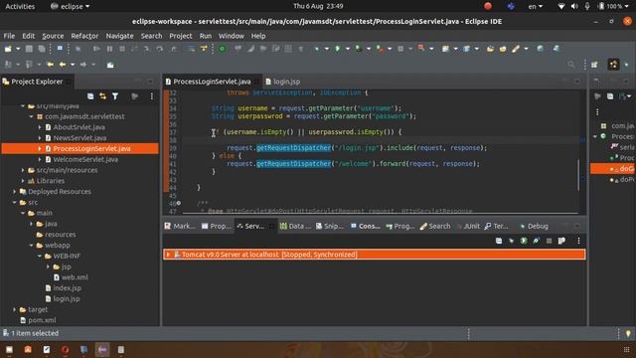Image resolution: width=636 pixels, height=358 pixels.
Task: Click the red Search toolbar icon
Action: pos(421,49)
